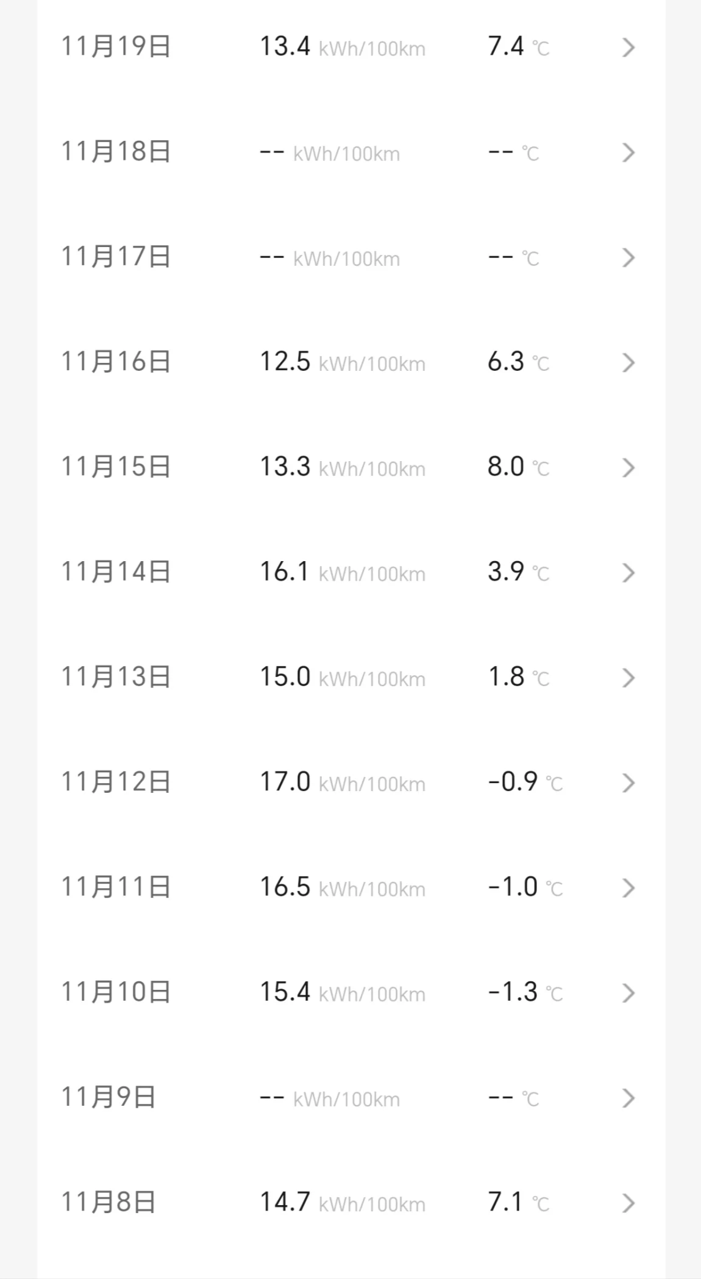Image resolution: width=701 pixels, height=1279 pixels.
Task: Click the chevron beside 1.8 ℃
Action: point(628,678)
